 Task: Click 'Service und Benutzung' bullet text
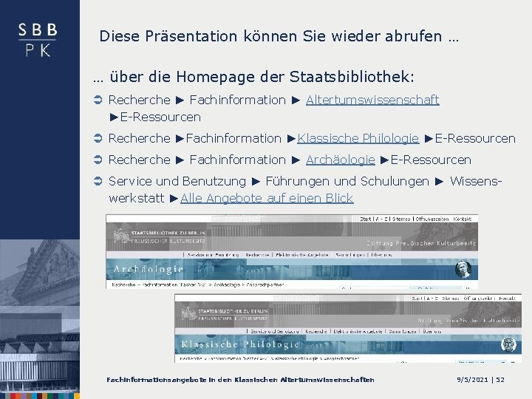pyautogui.click(x=177, y=181)
